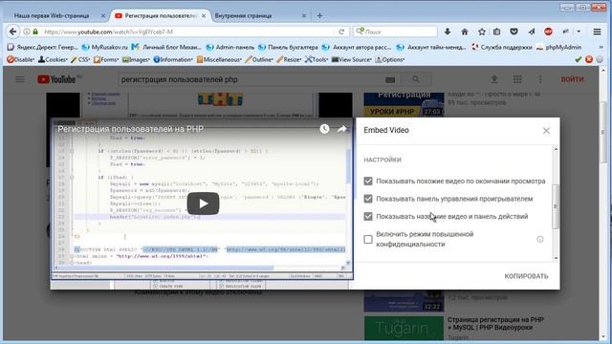
Task: Click the Firefox search field 'Поиск'
Action: [395, 32]
